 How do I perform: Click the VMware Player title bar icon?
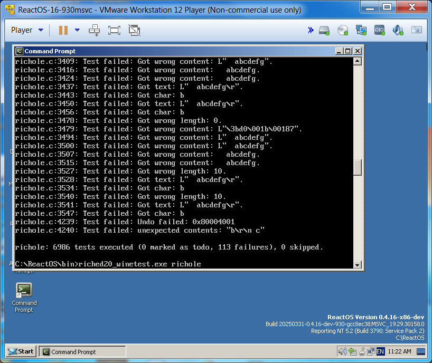(10, 9)
